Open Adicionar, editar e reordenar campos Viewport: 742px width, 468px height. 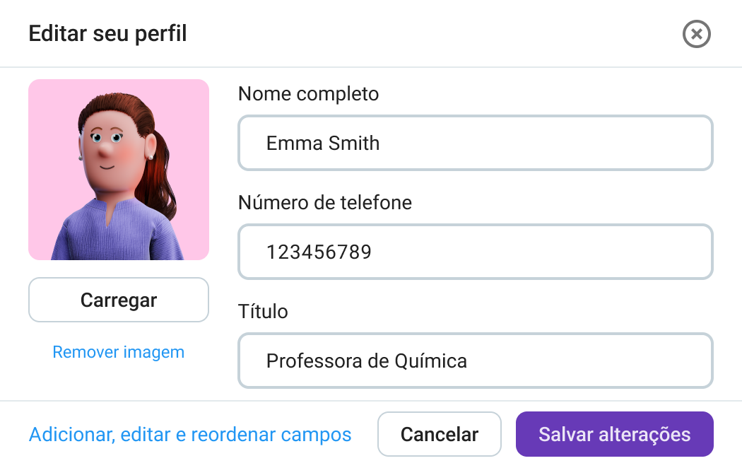click(x=190, y=434)
